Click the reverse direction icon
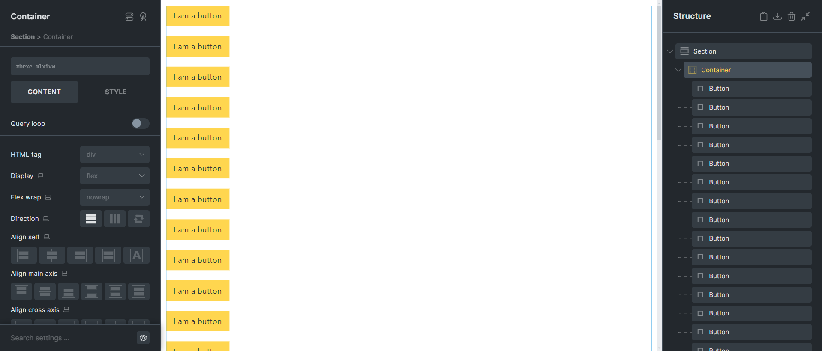 pos(138,219)
